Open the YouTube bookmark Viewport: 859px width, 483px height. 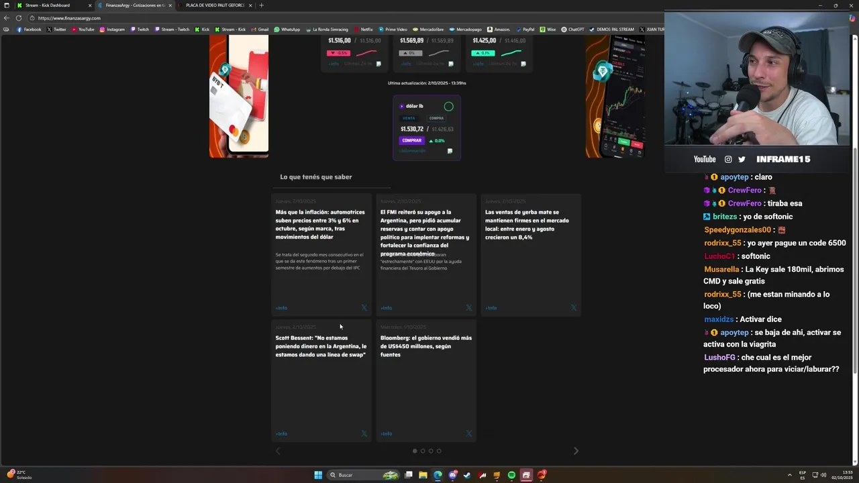[83, 30]
